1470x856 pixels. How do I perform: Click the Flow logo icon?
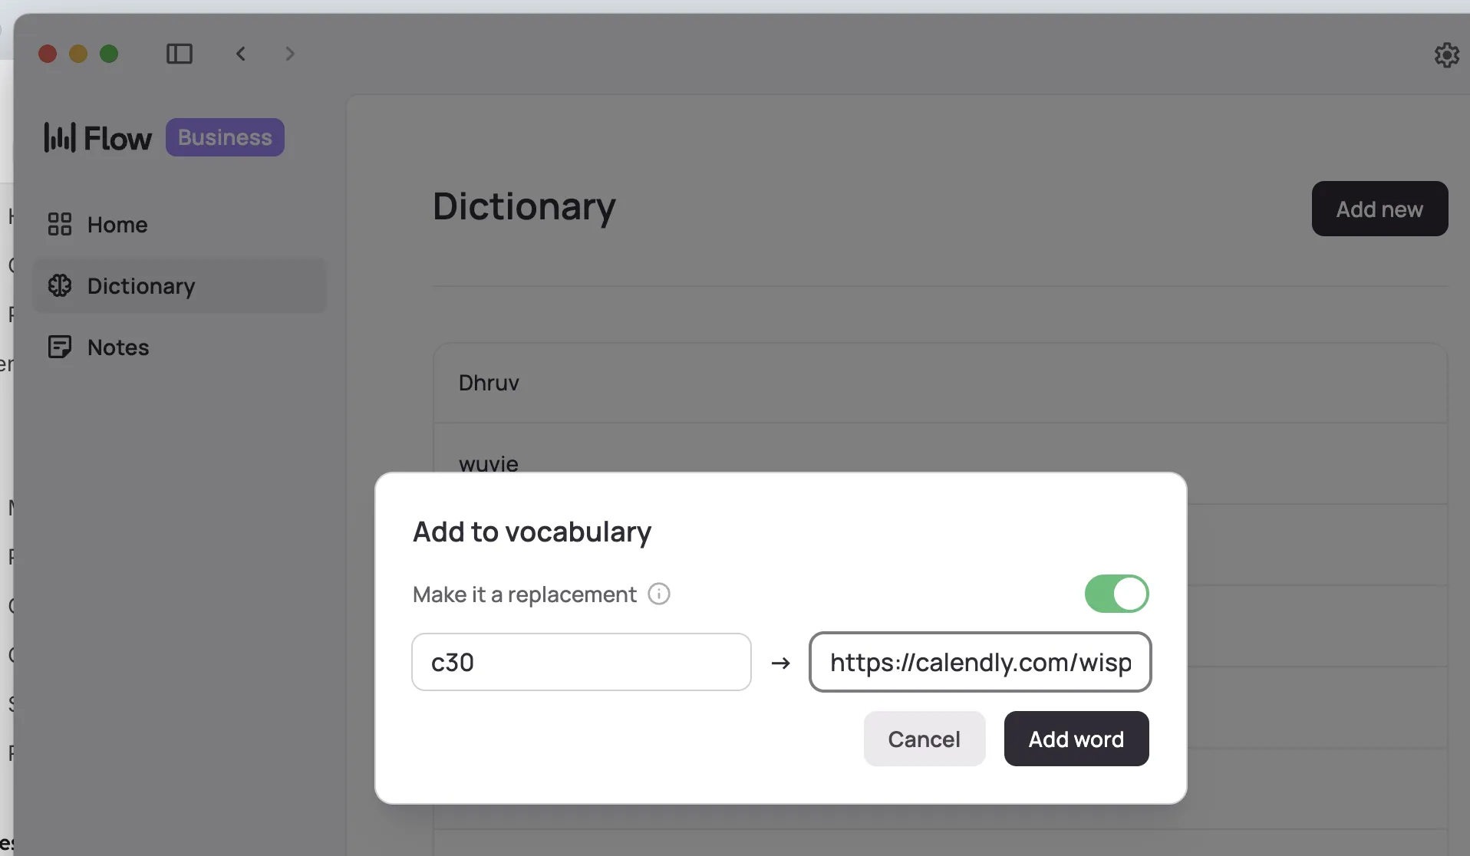pyautogui.click(x=60, y=137)
